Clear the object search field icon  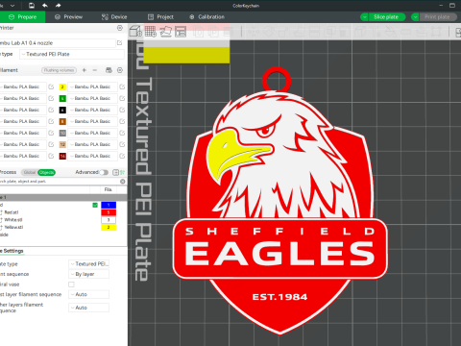pos(122,182)
